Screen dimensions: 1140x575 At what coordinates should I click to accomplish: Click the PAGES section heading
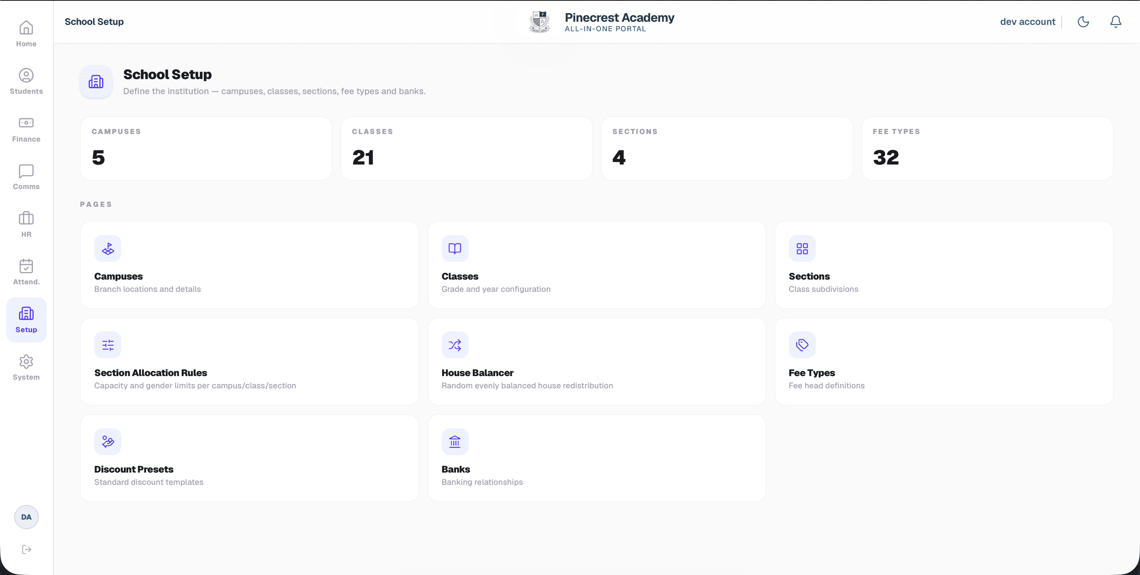click(95, 204)
